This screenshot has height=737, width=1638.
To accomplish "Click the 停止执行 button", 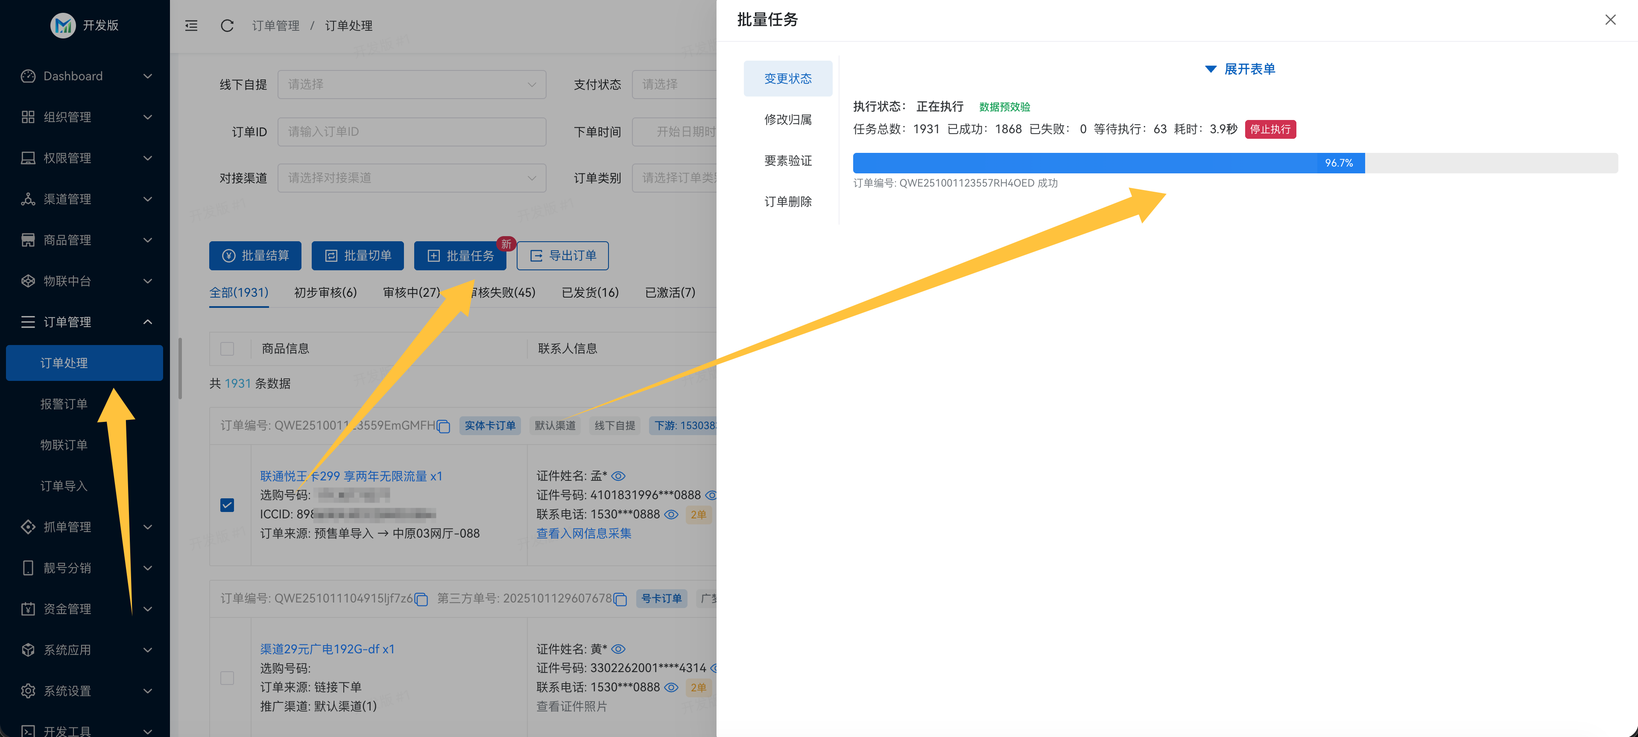I will (1270, 129).
